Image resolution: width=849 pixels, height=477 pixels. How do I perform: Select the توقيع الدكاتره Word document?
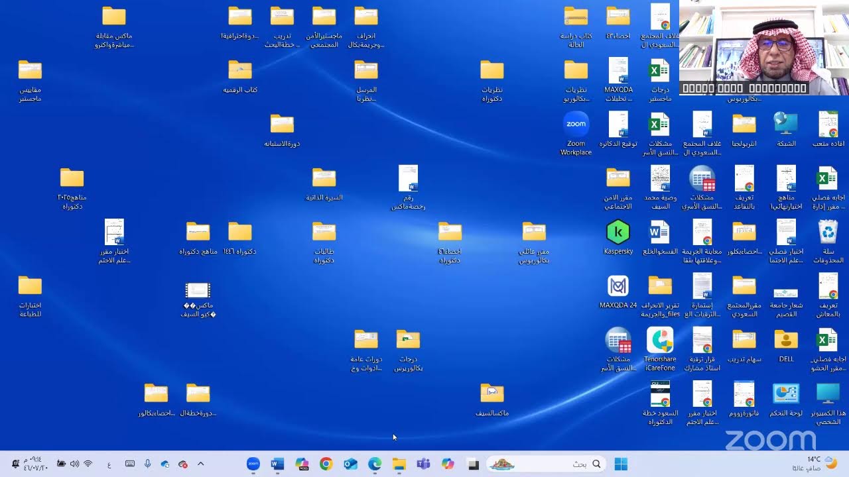coord(618,129)
